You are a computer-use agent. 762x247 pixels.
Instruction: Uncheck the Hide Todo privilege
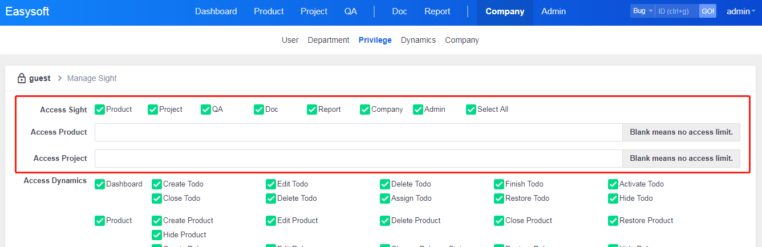[x=613, y=199]
